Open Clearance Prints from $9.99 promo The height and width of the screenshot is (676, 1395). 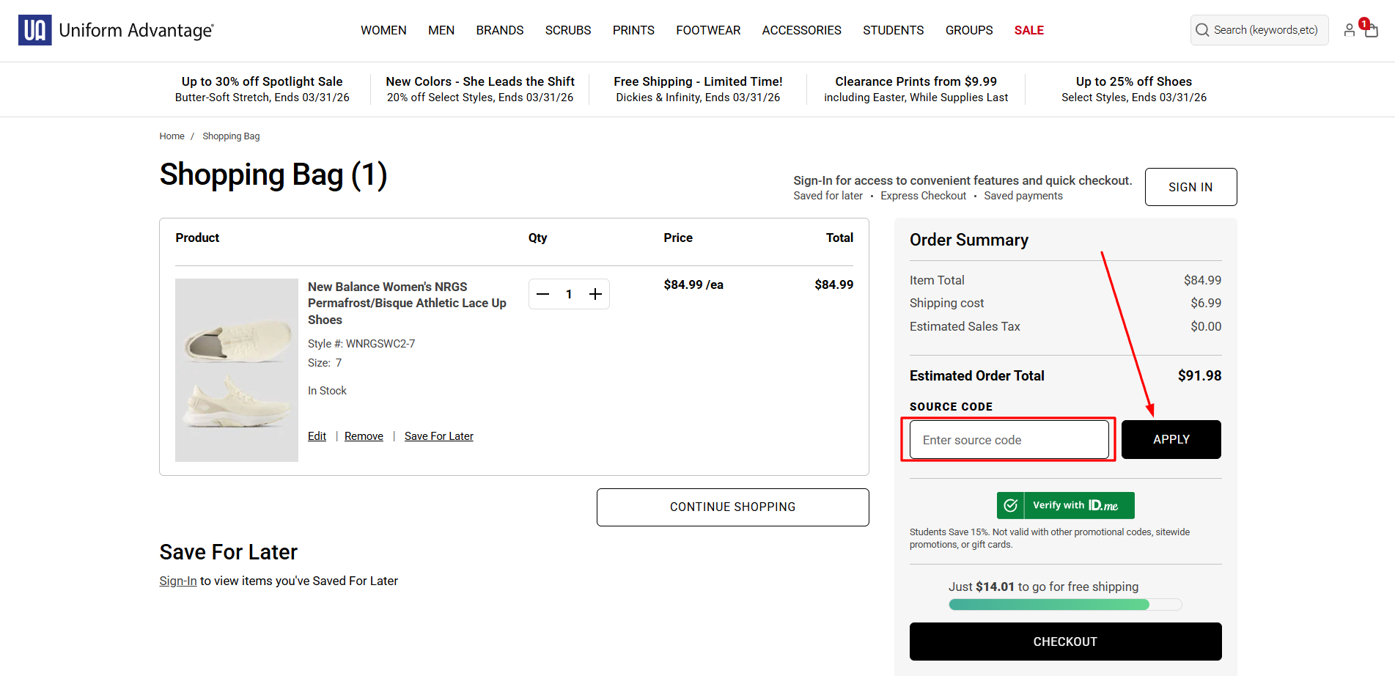coord(916,89)
